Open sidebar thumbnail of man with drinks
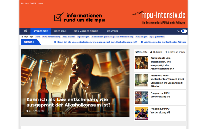The image size is (207, 129). point(141,63)
